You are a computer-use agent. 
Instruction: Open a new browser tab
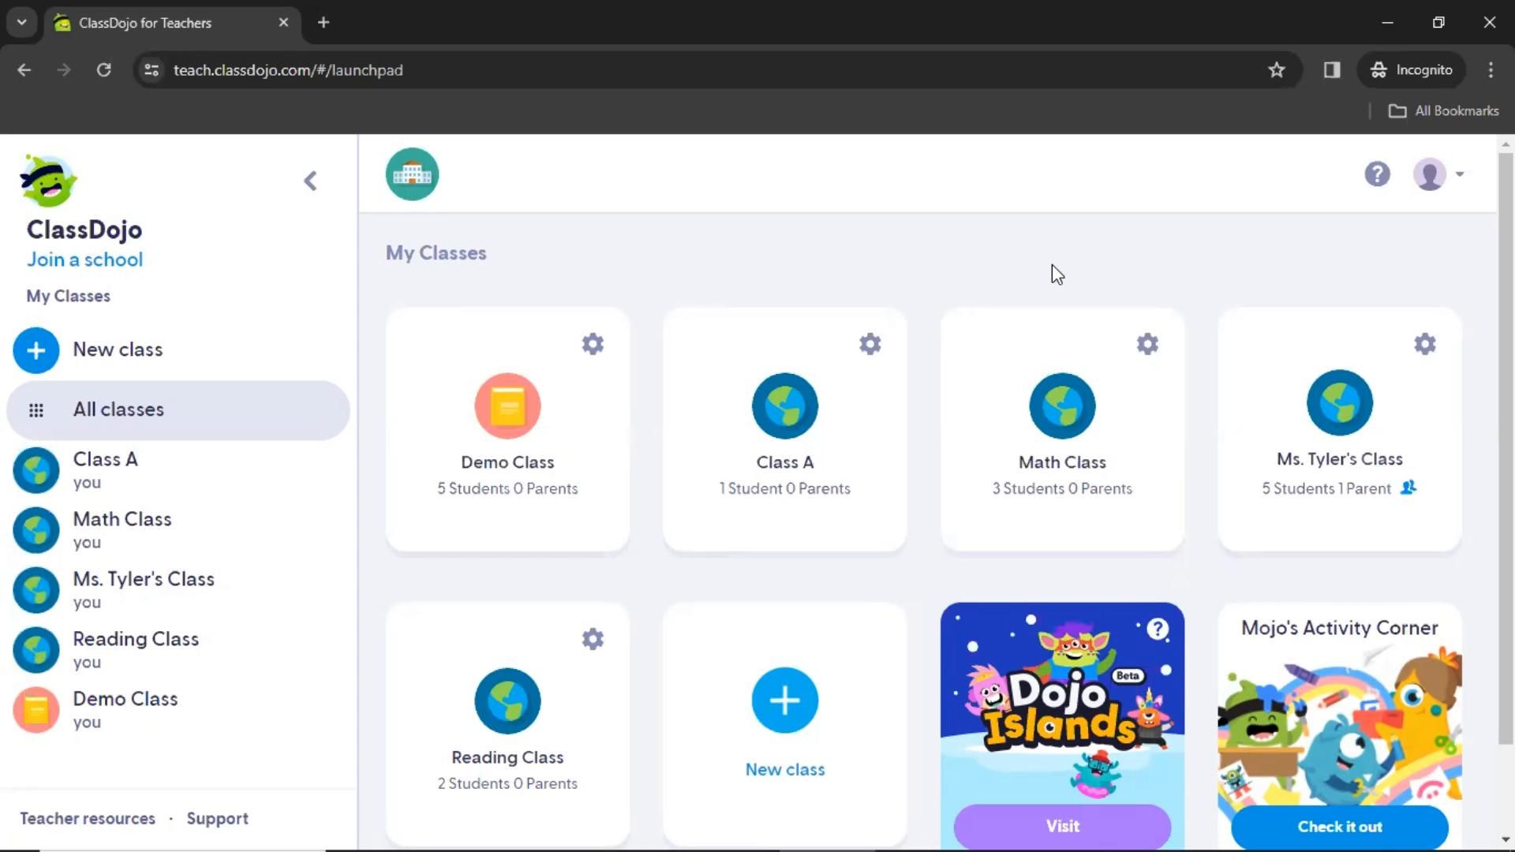pyautogui.click(x=324, y=23)
